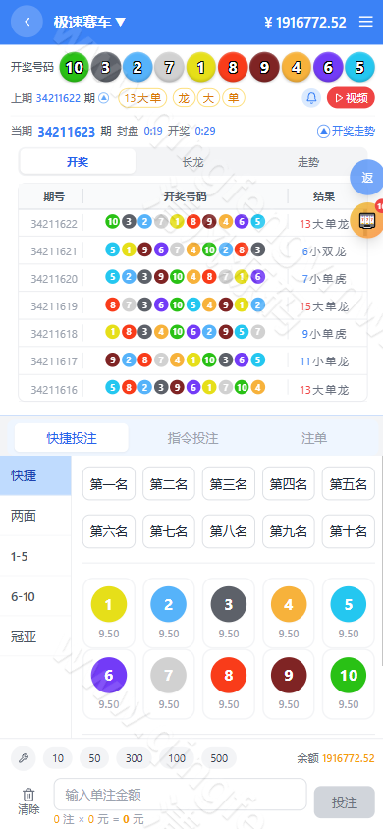
Task: Pick orange number 4 betting ball
Action: click(289, 604)
